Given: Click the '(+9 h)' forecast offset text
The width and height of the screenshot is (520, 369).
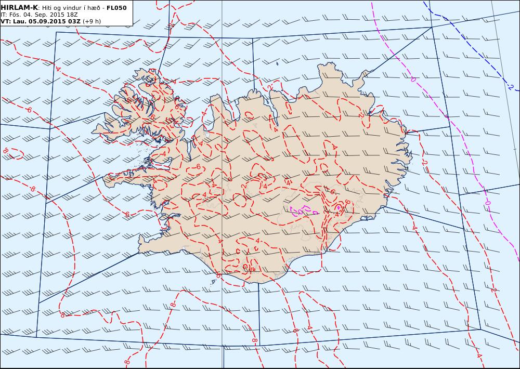Looking at the screenshot, I should click(92, 21).
